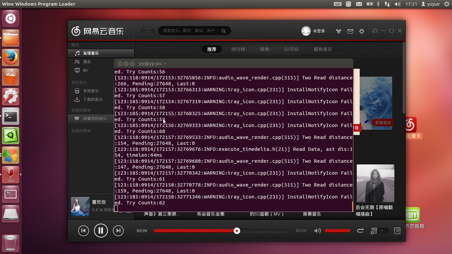The image size is (452, 254).
Task: Go forward with the NetEase forward arrow
Action: click(152, 31)
